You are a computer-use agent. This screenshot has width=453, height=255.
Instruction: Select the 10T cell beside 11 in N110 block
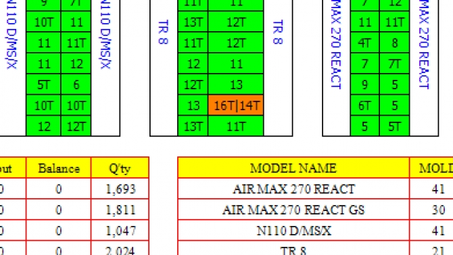click(43, 22)
